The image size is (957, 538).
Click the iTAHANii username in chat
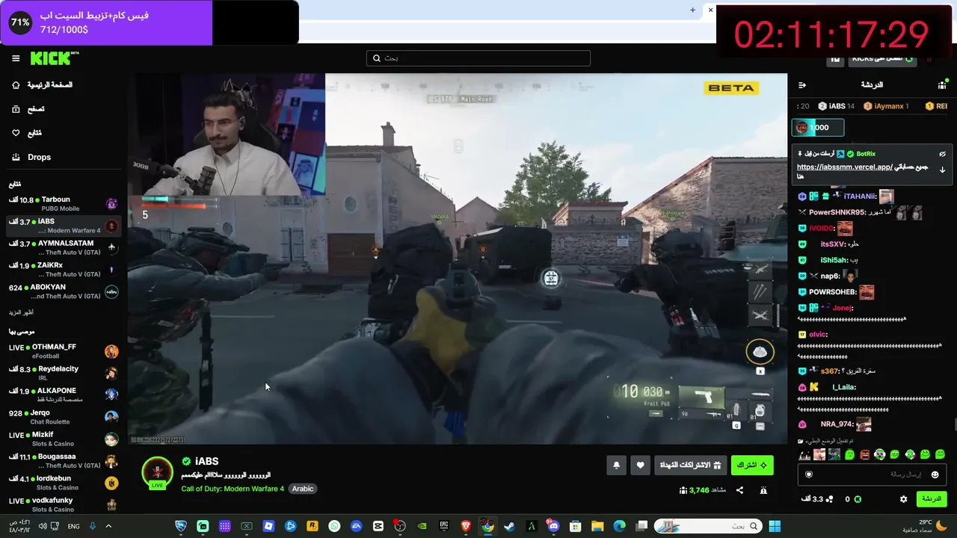point(859,197)
